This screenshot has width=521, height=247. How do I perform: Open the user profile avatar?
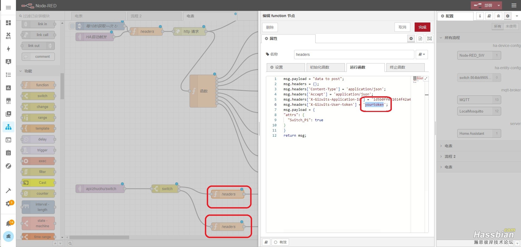point(8,236)
